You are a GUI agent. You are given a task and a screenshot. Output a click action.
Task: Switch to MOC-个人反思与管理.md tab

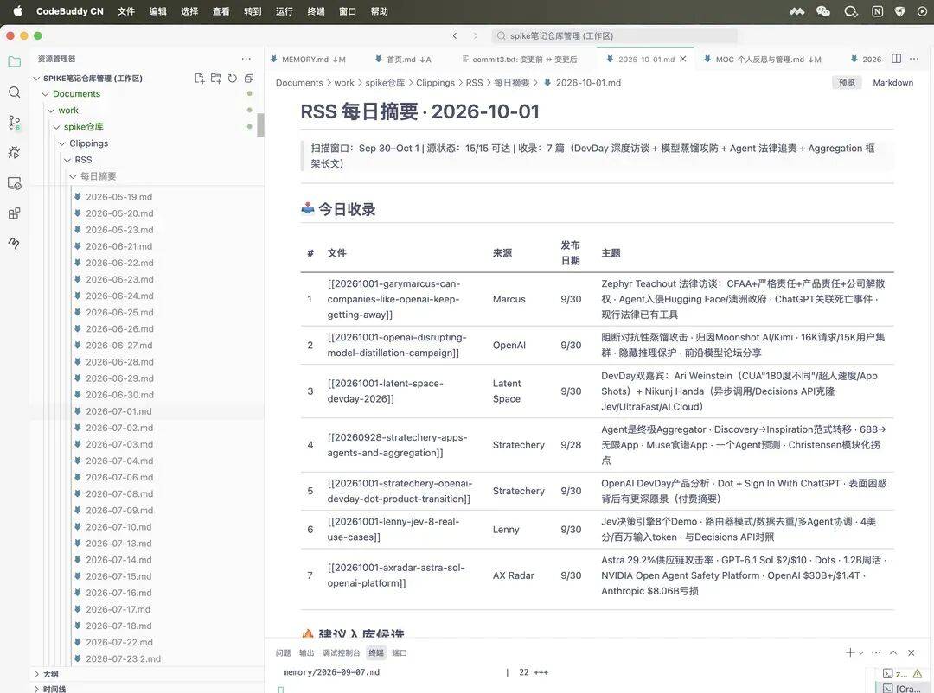[x=762, y=59]
